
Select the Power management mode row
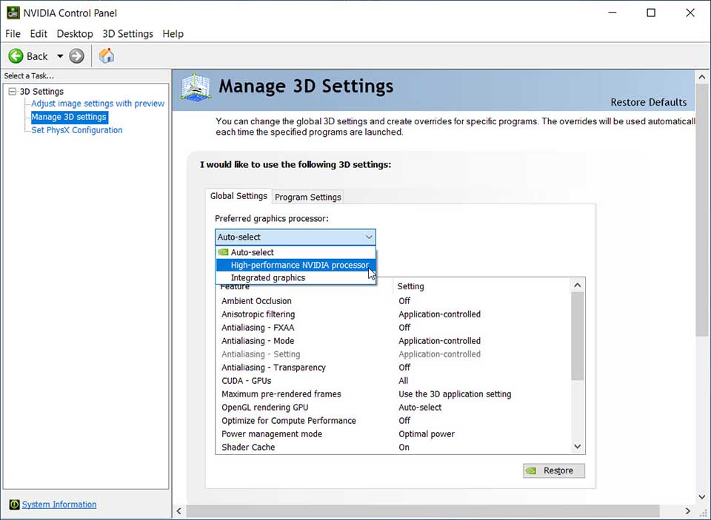coord(393,434)
